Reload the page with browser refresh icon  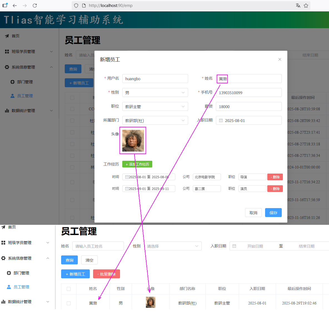[35, 6]
